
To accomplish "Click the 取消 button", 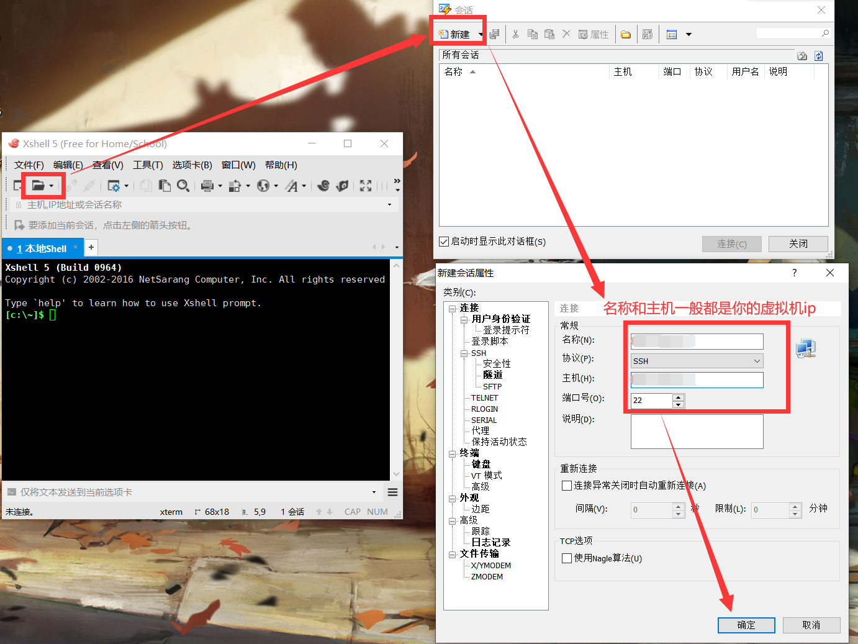I will 811,625.
